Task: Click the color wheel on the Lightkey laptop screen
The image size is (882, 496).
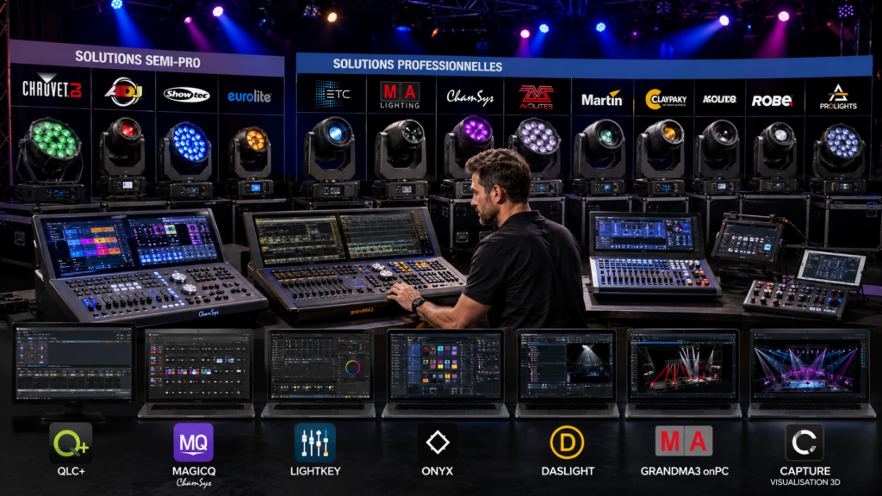Action: [352, 368]
